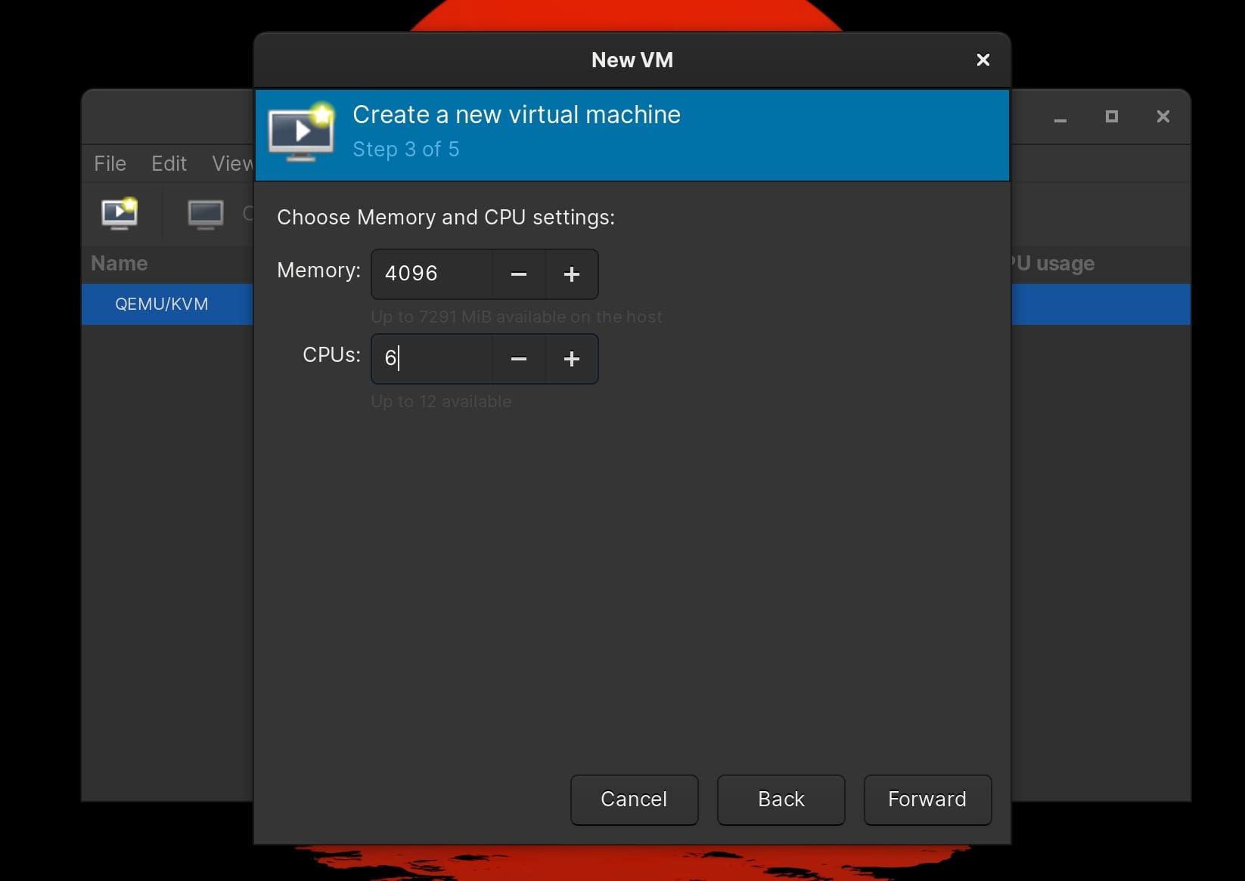Click Forward to continue to step 4
The height and width of the screenshot is (881, 1245).
point(926,799)
